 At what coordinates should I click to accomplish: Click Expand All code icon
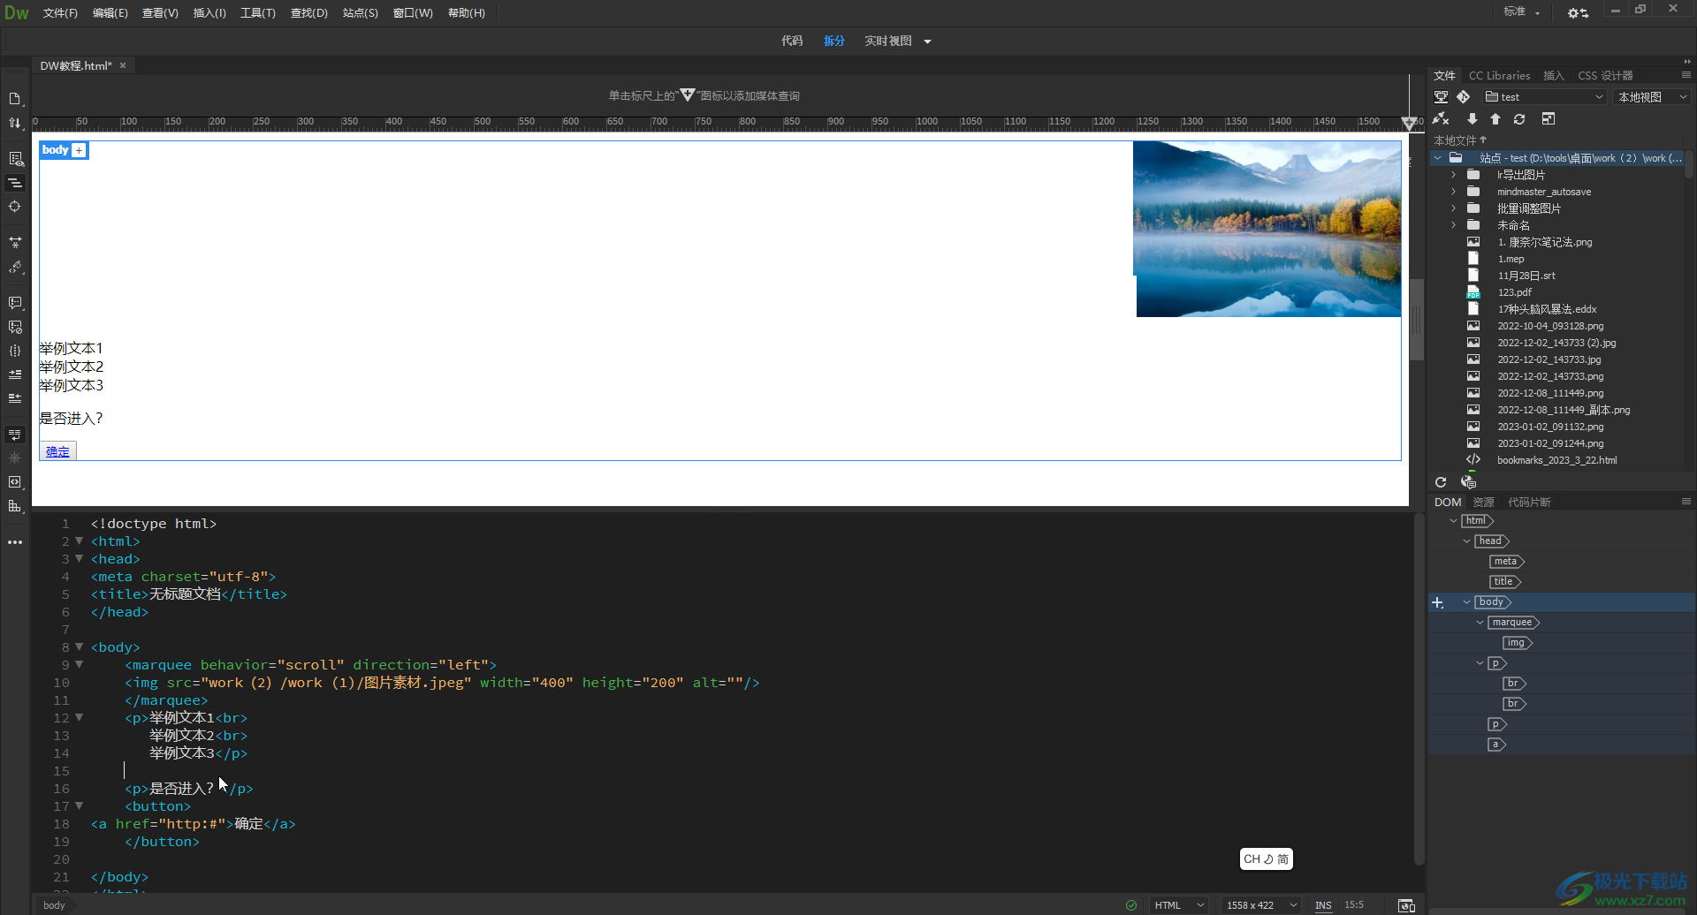15,242
